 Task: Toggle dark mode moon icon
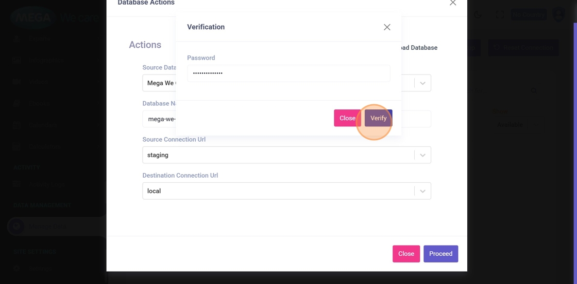(x=478, y=15)
